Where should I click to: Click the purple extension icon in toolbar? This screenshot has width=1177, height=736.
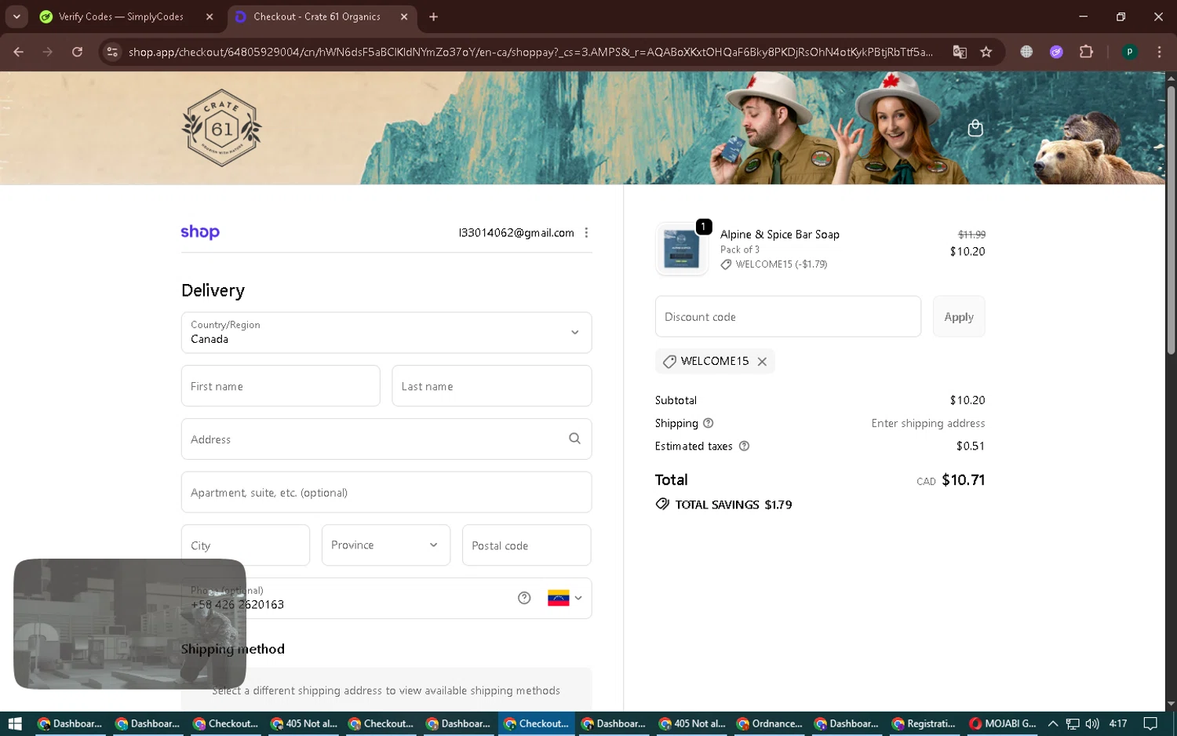[x=1056, y=52]
